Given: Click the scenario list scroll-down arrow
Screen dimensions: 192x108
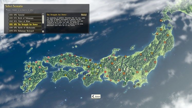Looking at the screenshot, I should tap(43, 31).
